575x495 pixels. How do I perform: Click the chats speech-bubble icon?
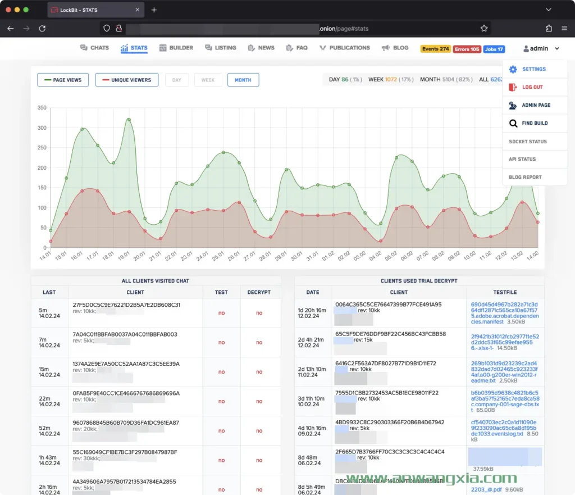click(x=84, y=48)
